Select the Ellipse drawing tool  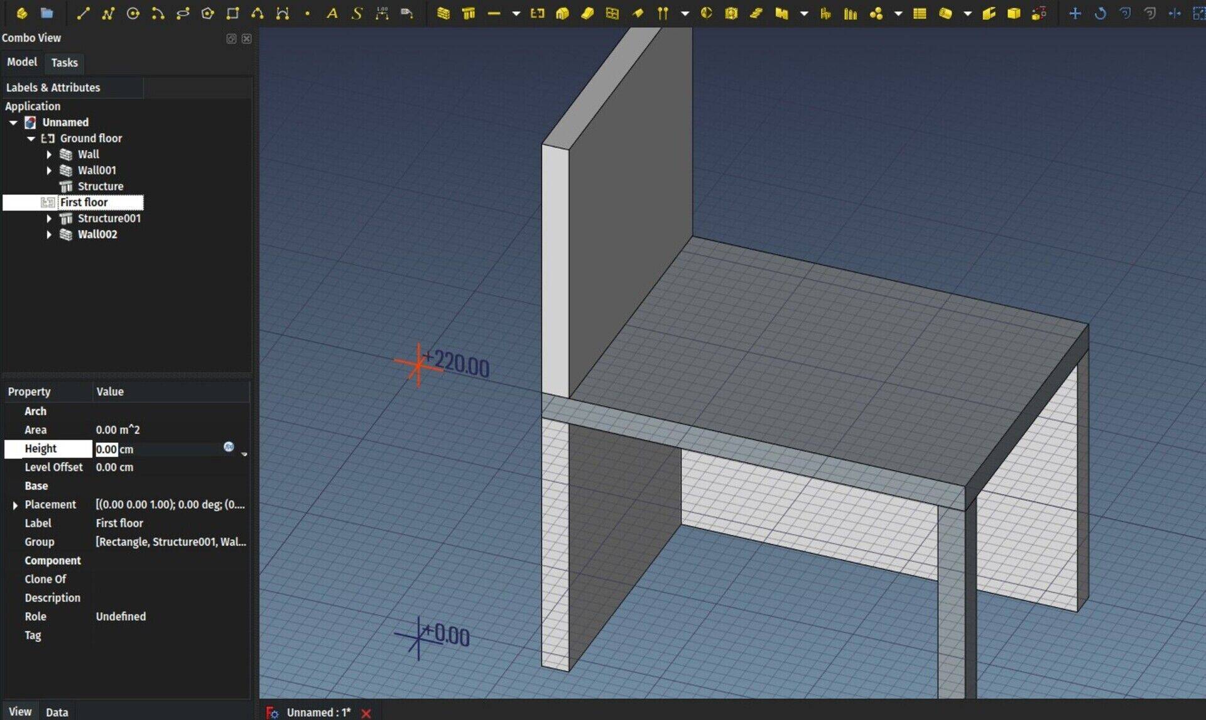pos(183,13)
